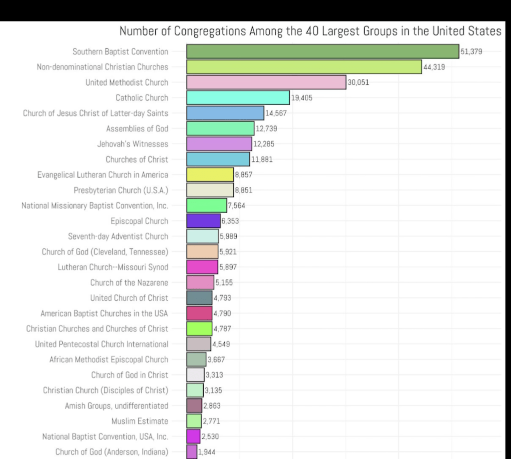
Task: Click the chart title text
Action: coord(310,31)
